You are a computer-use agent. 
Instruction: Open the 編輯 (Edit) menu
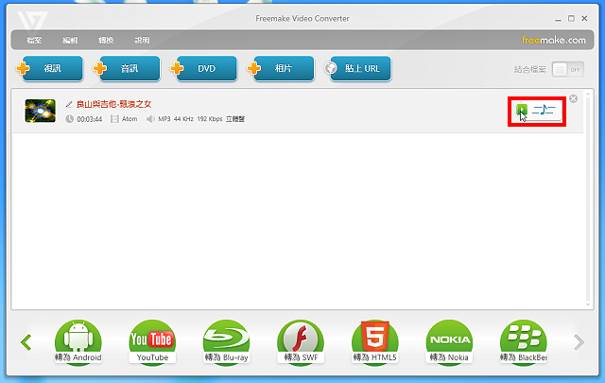(x=70, y=40)
